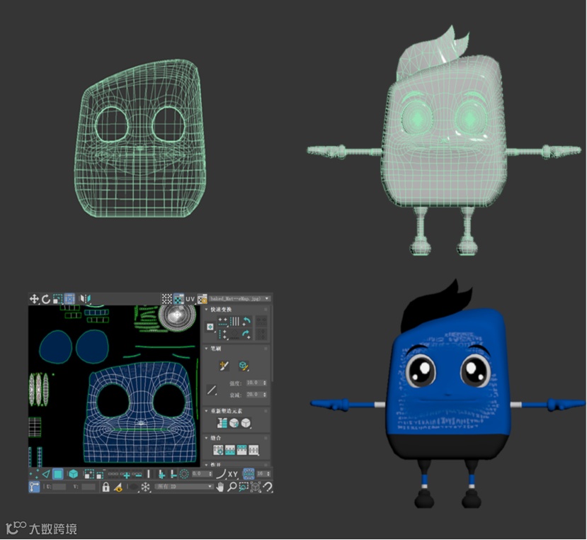
Task: Click the 衰减 spinner arrows
Action: click(x=265, y=395)
